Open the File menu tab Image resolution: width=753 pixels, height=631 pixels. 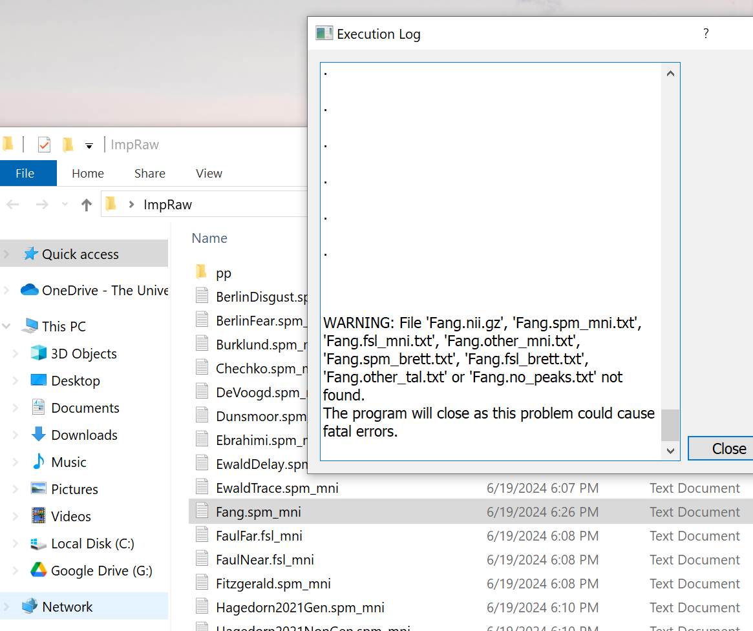(x=25, y=173)
